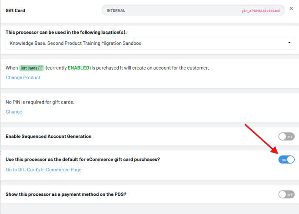Click the default eCommerce gift card purchases label
The height and width of the screenshot is (214, 299).
pyautogui.click(x=83, y=160)
